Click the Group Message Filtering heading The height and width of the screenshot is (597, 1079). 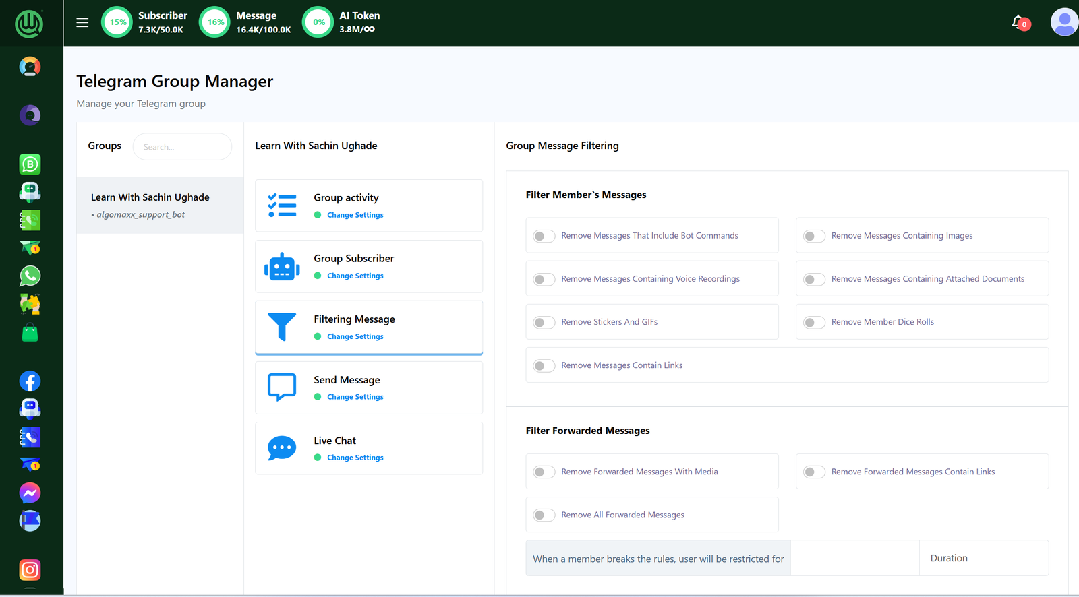click(562, 146)
